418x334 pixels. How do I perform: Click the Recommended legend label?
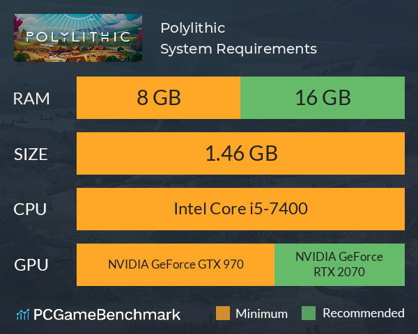pos(364,313)
